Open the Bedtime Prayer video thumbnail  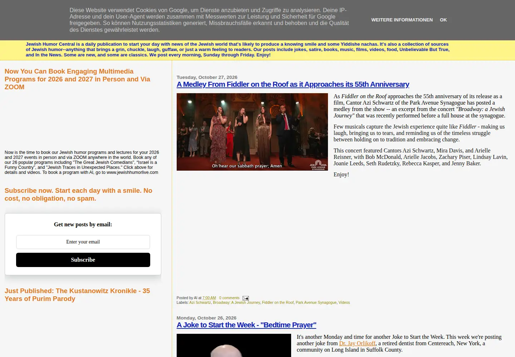tap(234, 345)
